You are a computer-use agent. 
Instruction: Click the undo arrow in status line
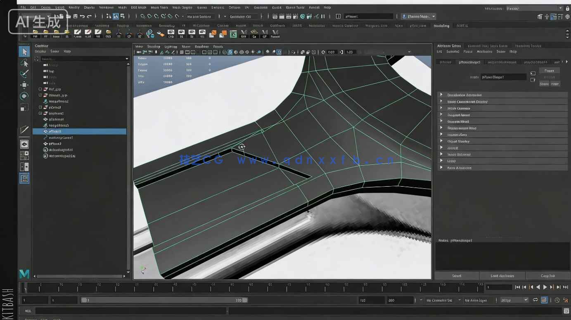pyautogui.click(x=82, y=17)
